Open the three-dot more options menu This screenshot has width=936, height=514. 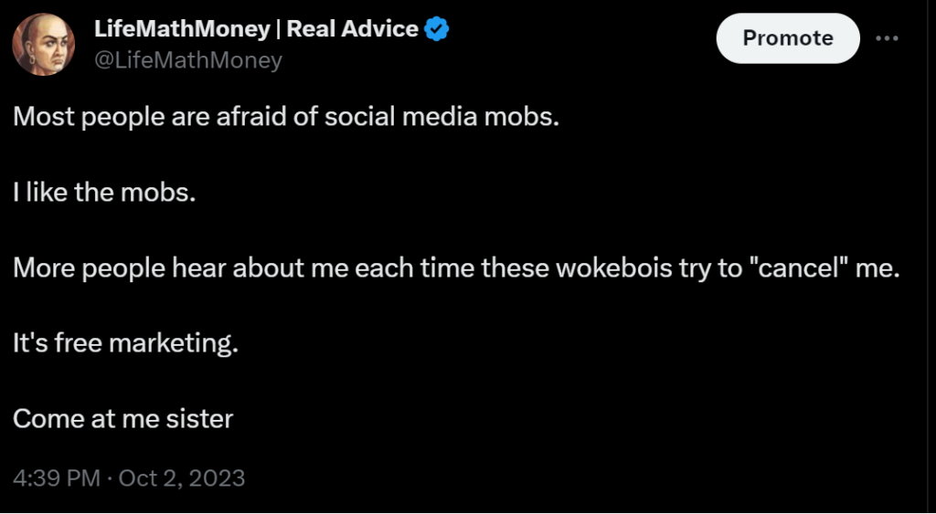[x=888, y=38]
